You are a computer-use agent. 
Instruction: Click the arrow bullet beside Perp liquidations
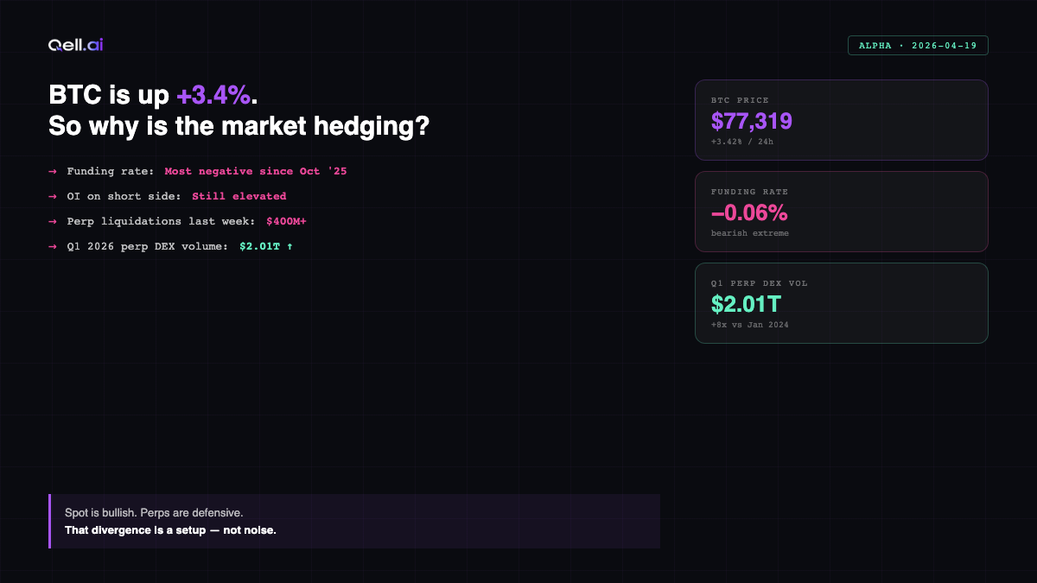point(53,221)
